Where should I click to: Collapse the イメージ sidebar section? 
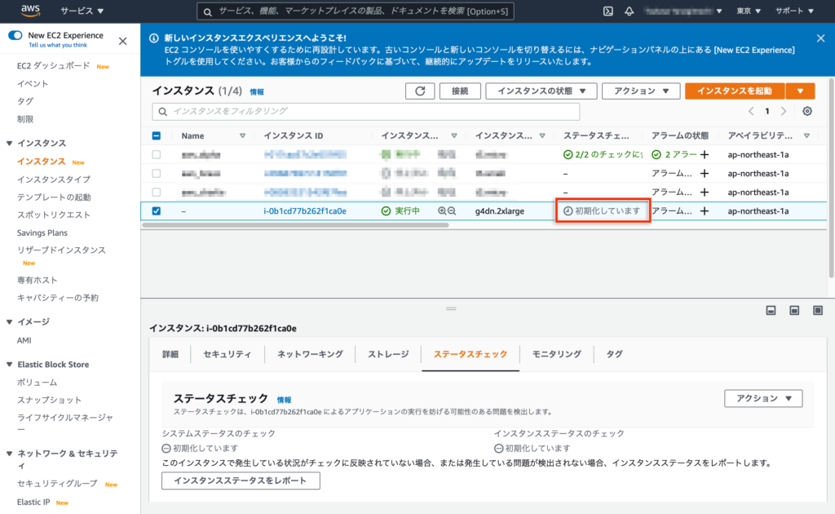point(9,321)
